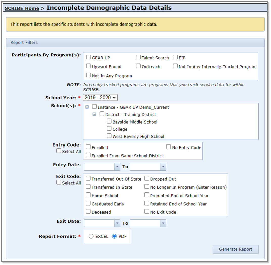This screenshot has width=271, height=265.
Task: Choose EXCEL report format
Action: coord(91,236)
